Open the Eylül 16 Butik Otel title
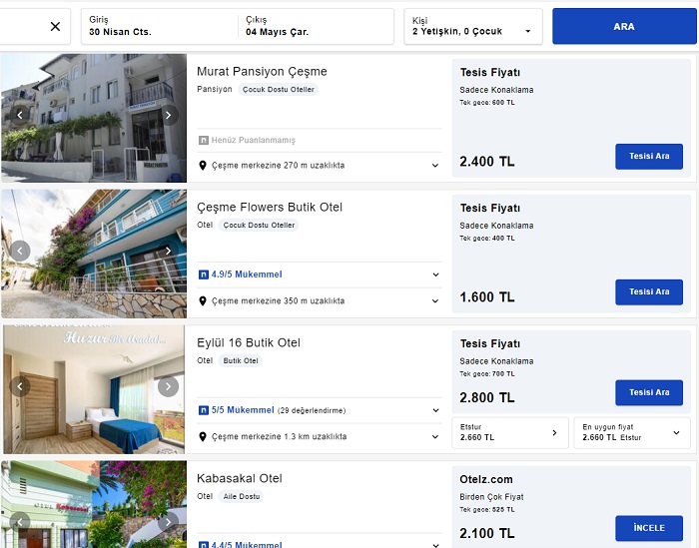Screen dimensions: 699x548 coord(249,343)
